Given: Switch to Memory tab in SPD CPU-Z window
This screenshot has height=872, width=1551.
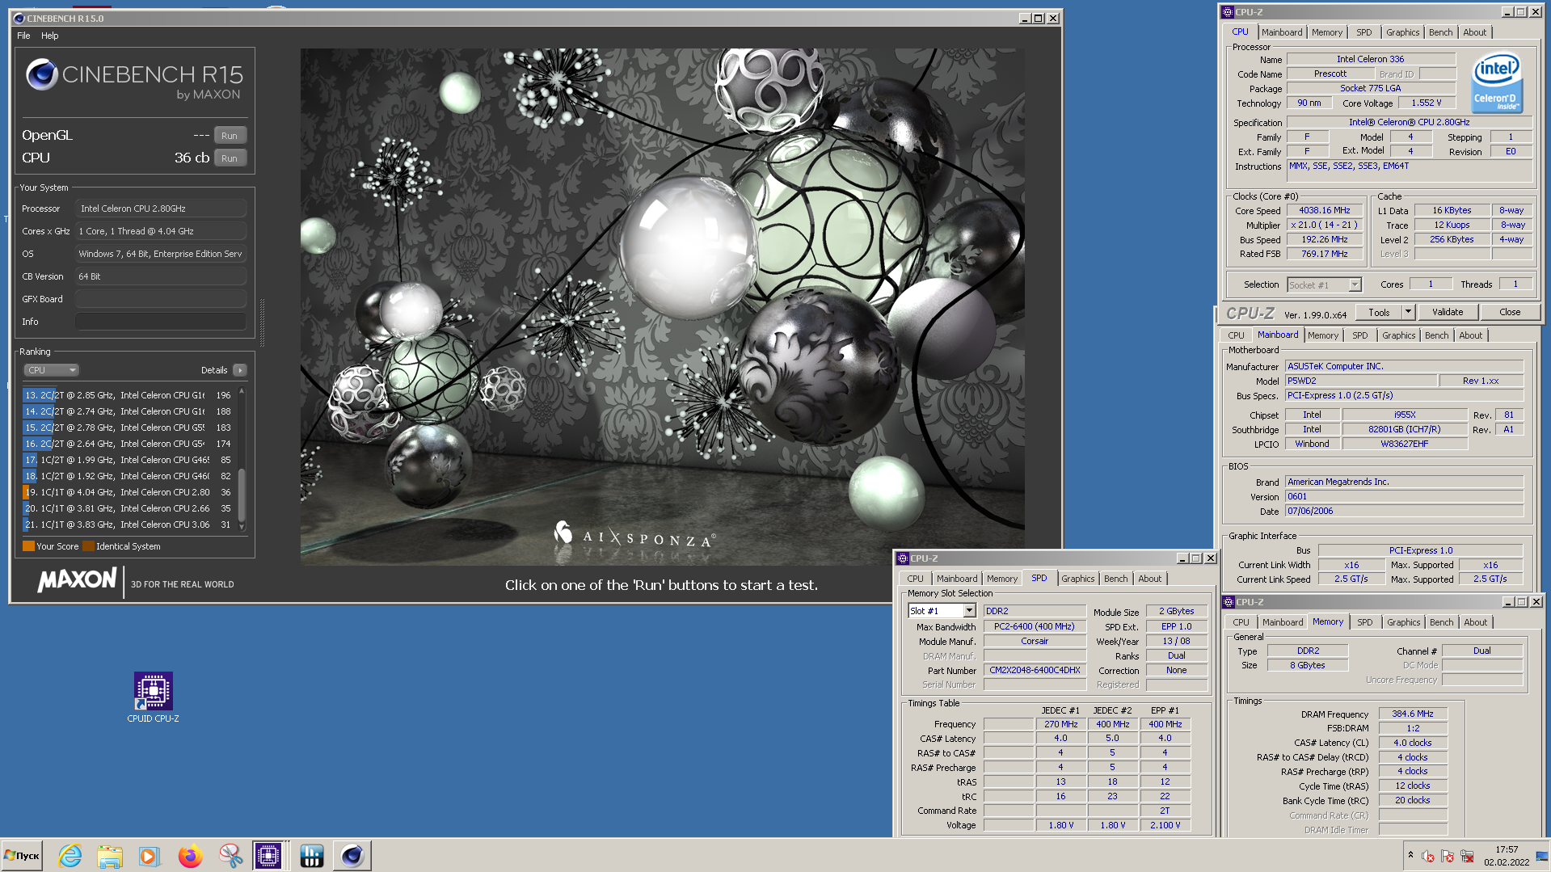Looking at the screenshot, I should tap(1001, 579).
